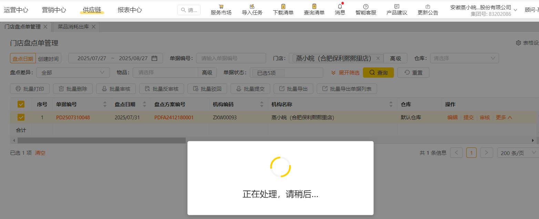Uncheck the row 1 checkbox

(21, 118)
